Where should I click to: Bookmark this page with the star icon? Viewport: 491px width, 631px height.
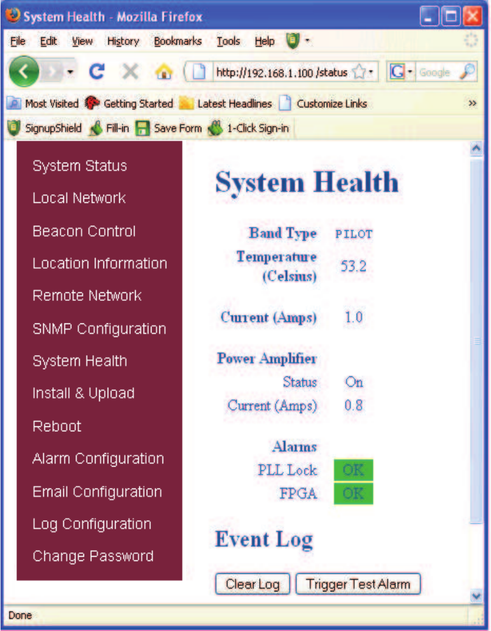click(359, 72)
